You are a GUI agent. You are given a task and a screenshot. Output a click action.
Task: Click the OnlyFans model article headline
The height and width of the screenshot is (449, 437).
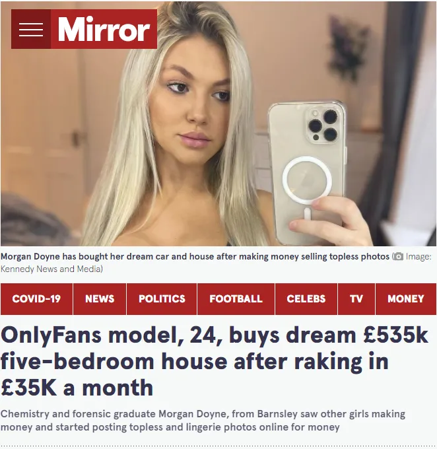214,361
